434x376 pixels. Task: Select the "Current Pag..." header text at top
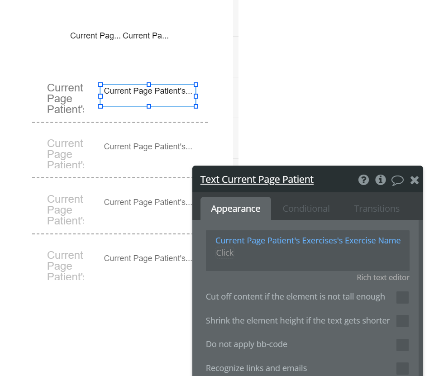tap(95, 36)
